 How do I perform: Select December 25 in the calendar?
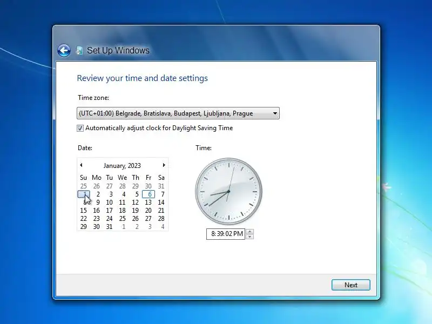[84, 186]
